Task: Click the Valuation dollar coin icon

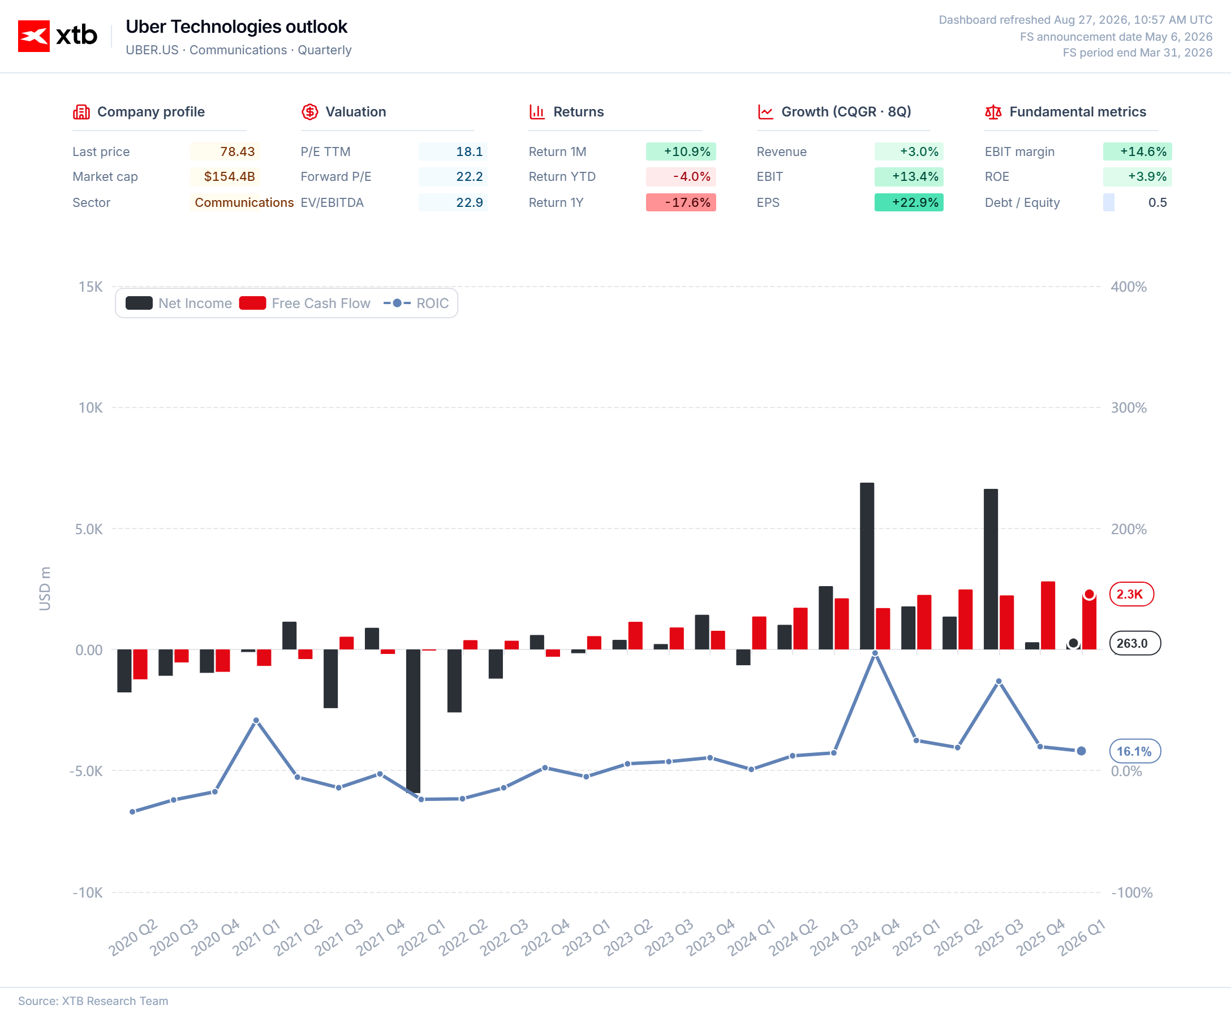Action: [310, 111]
